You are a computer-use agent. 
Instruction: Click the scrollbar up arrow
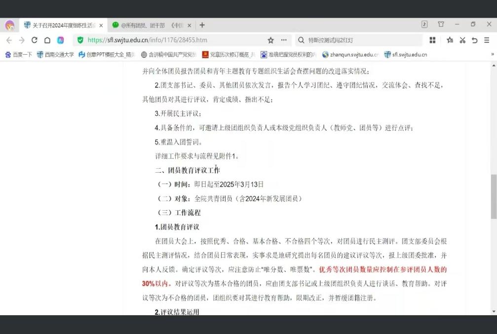coord(494,65)
